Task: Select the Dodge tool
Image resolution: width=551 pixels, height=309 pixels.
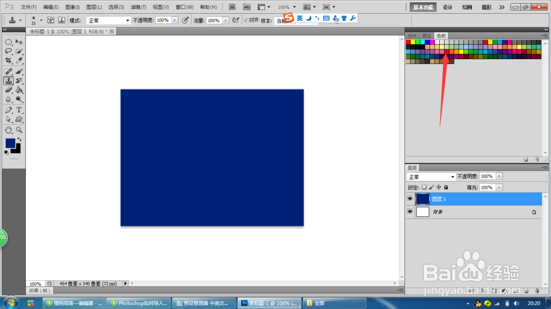Action: (x=19, y=100)
